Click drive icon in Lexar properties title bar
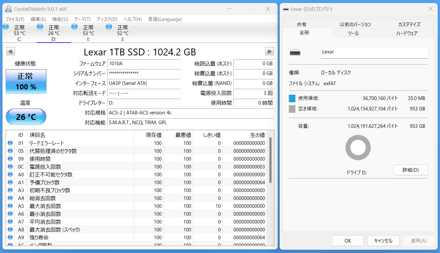 [286, 9]
